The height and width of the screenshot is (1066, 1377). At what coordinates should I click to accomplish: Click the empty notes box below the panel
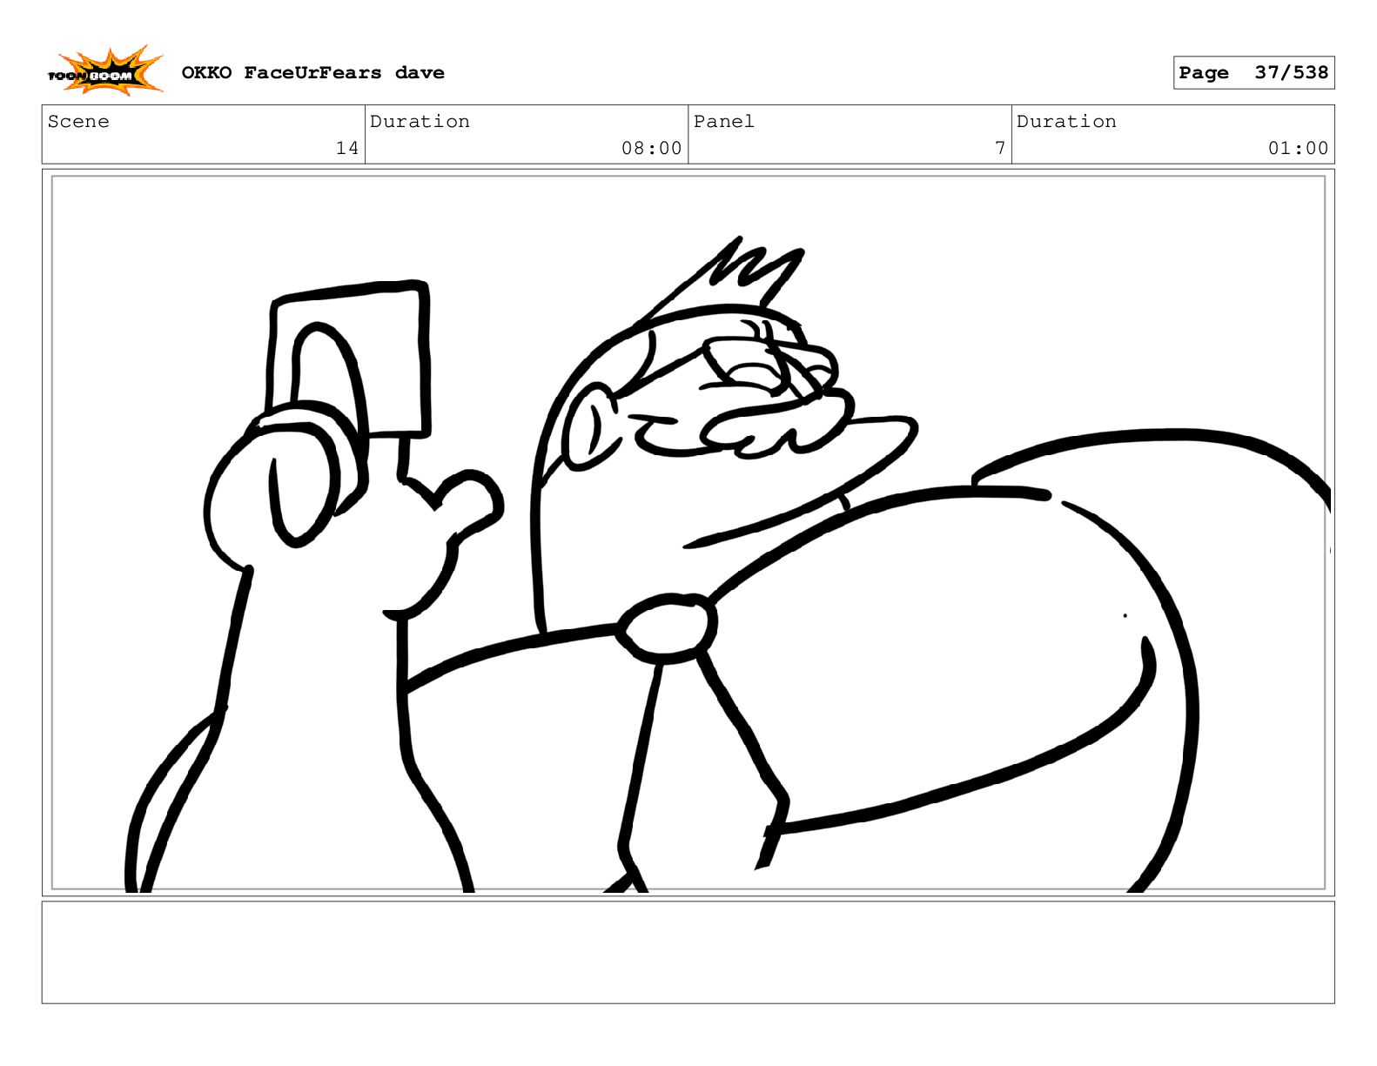click(x=688, y=952)
